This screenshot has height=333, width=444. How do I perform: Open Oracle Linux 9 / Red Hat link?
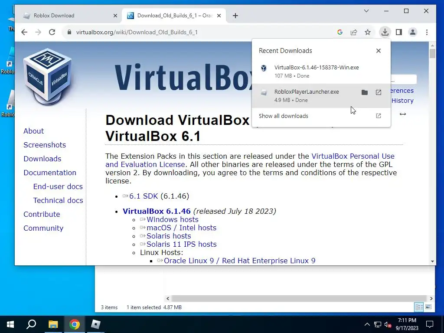(x=239, y=261)
